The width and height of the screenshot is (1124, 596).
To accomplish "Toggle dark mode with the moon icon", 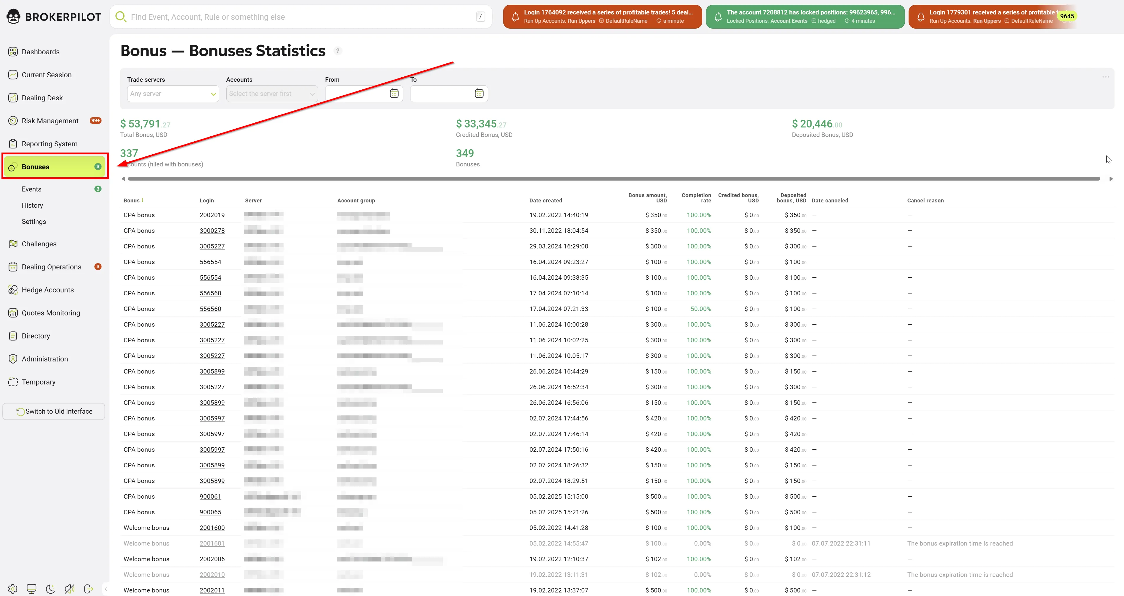I will pos(51,589).
